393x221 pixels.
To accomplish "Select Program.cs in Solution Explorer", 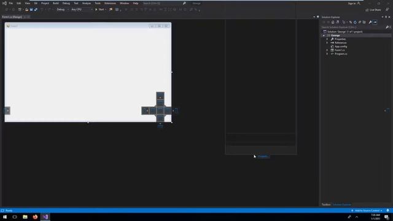I will pos(341,54).
